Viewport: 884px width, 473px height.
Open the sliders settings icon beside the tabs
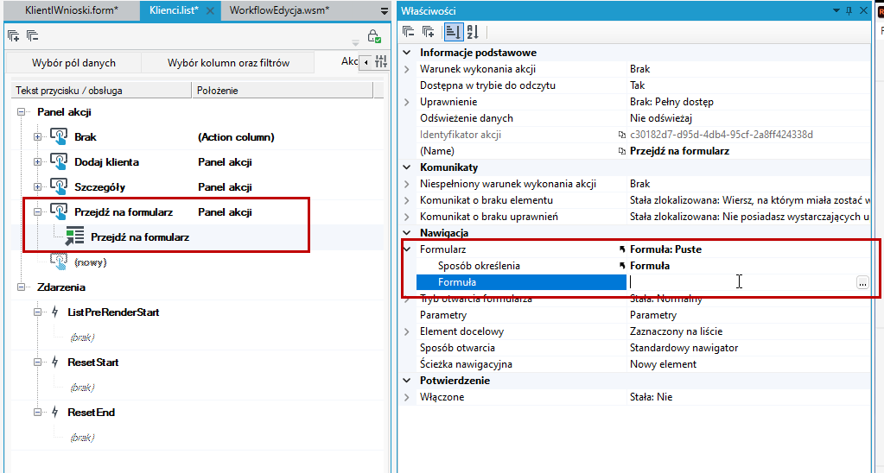coord(381,62)
